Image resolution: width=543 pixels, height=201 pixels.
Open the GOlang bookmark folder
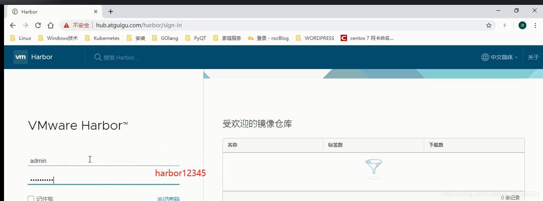pyautogui.click(x=165, y=38)
